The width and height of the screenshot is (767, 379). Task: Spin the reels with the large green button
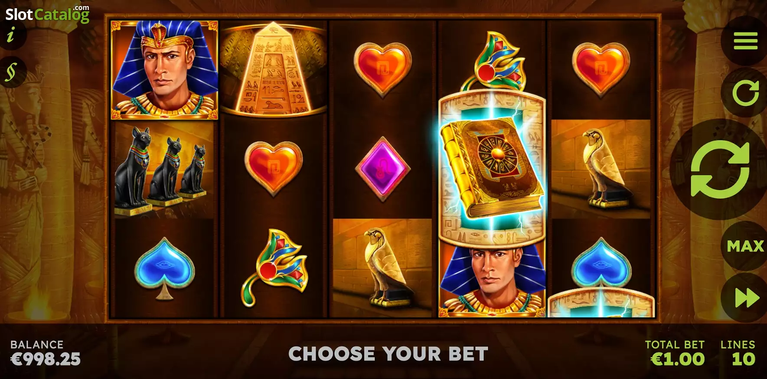tap(720, 169)
